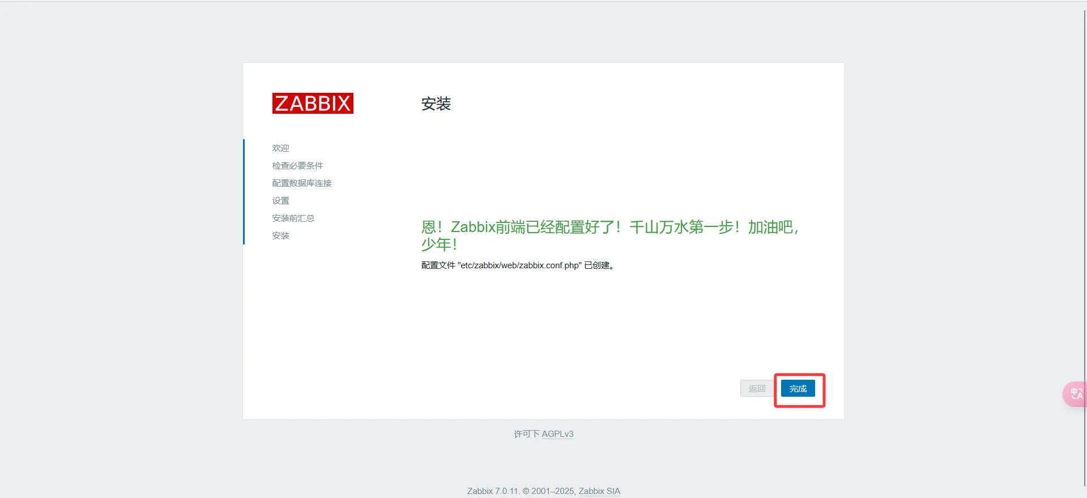Select the 欢迎 step in sidebar
This screenshot has height=498, width=1087.
[280, 148]
